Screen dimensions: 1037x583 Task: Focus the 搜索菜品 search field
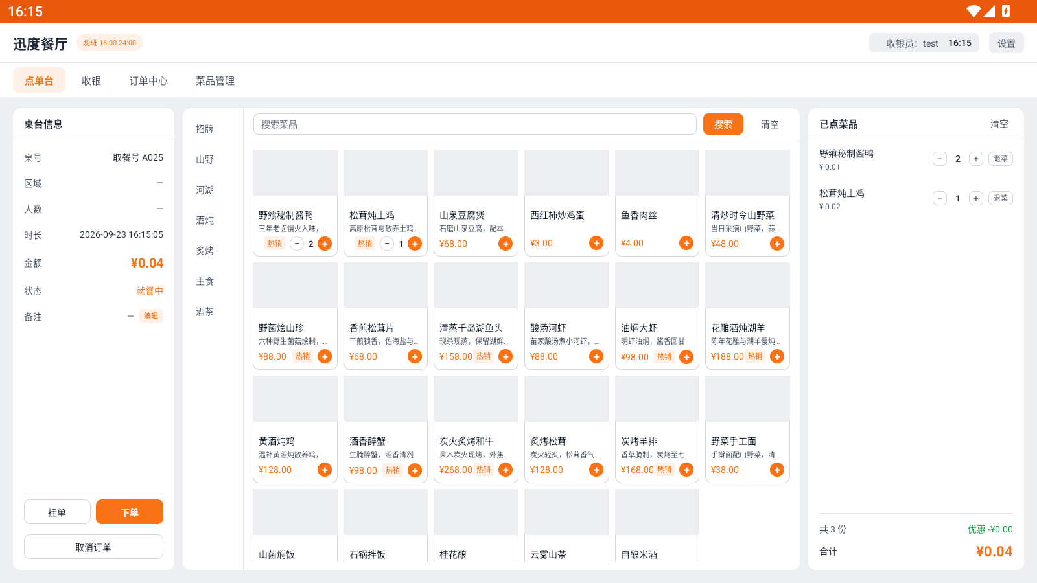475,124
